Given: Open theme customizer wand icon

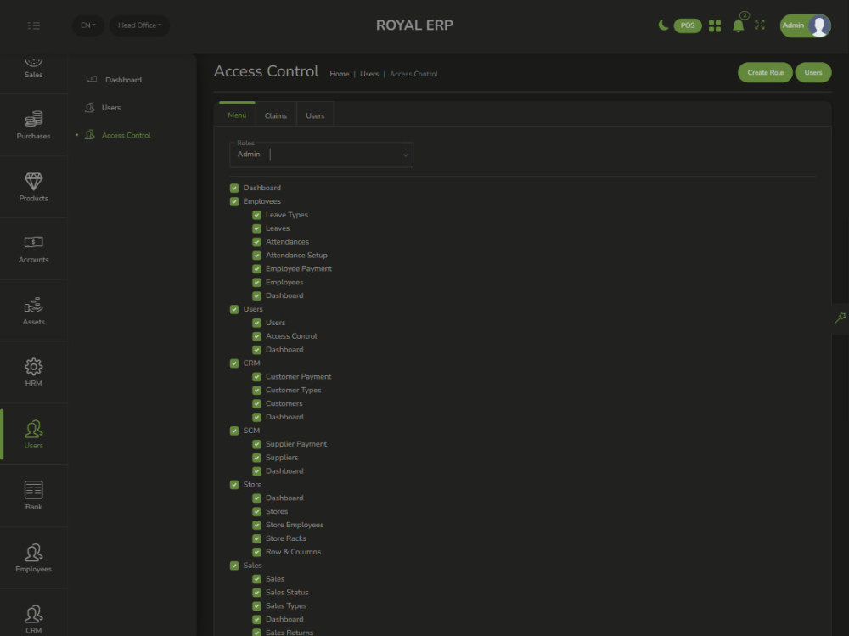Looking at the screenshot, I should [840, 318].
